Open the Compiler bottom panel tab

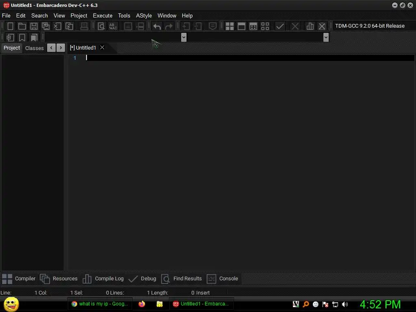point(19,279)
